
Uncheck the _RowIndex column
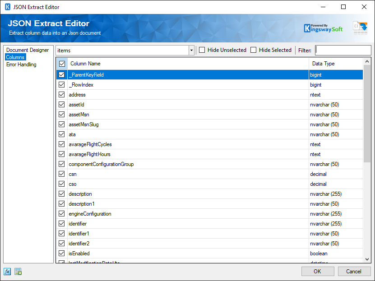(x=61, y=85)
